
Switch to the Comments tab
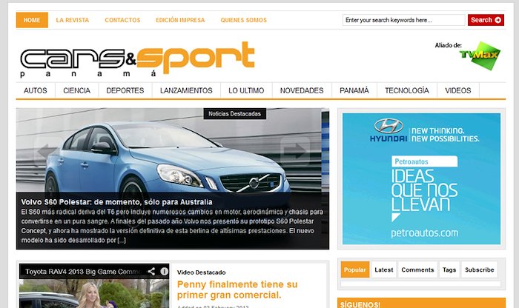(417, 269)
